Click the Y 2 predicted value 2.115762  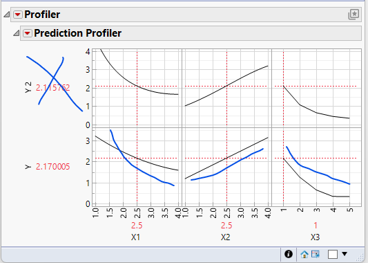tap(52, 88)
